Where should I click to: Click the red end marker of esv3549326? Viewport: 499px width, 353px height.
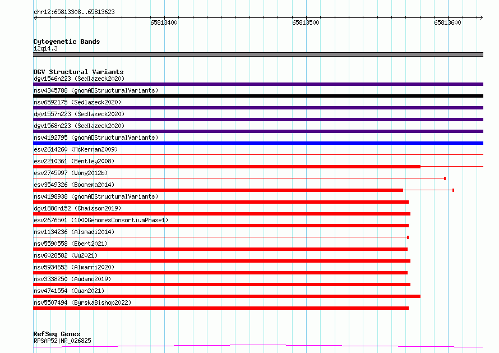pyautogui.click(x=453, y=190)
